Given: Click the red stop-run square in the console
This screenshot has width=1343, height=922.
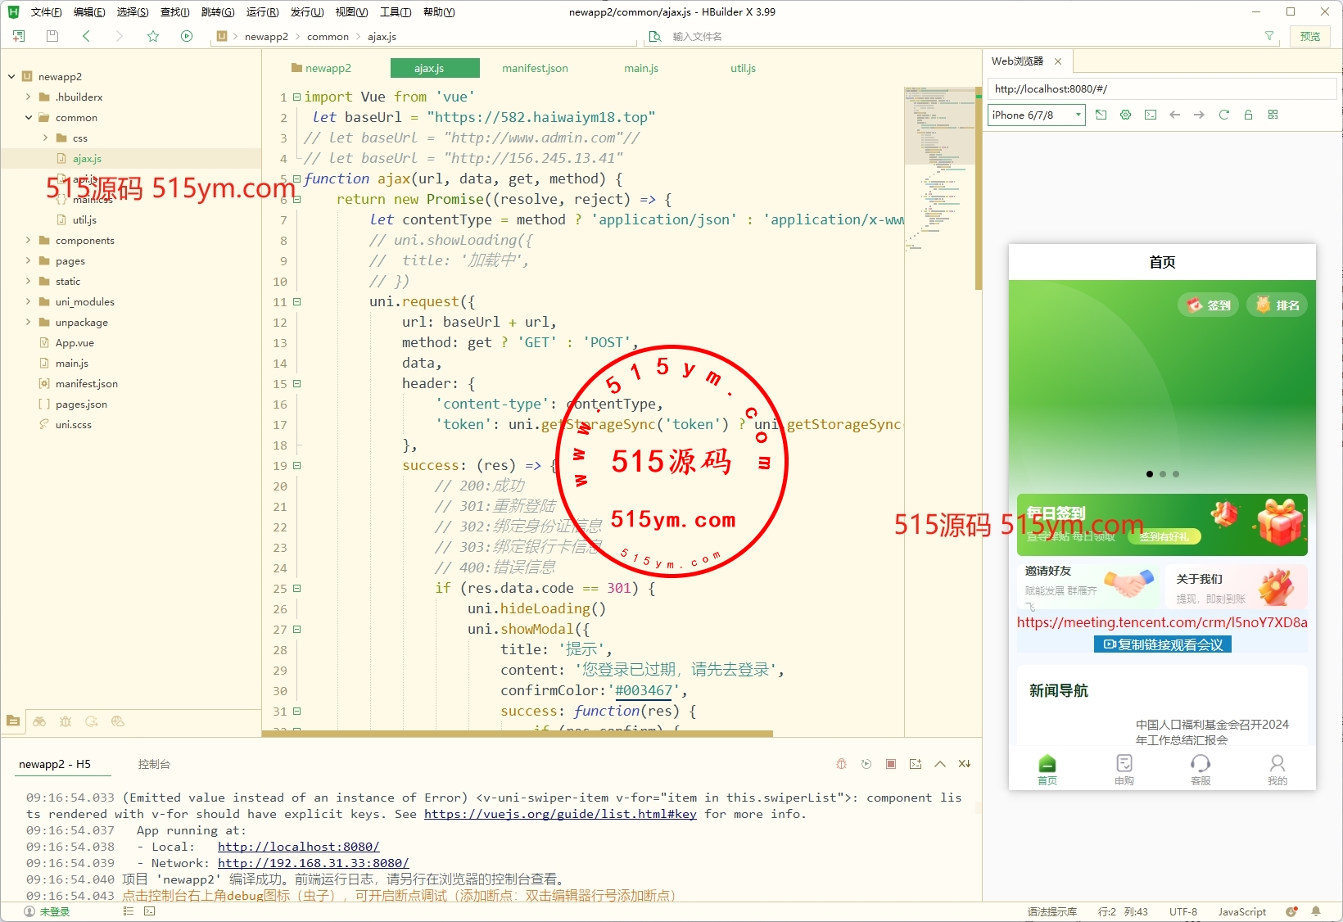Looking at the screenshot, I should (x=891, y=764).
